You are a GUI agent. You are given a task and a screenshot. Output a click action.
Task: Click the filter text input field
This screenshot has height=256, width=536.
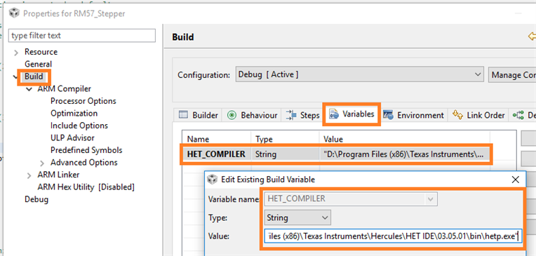tap(82, 36)
